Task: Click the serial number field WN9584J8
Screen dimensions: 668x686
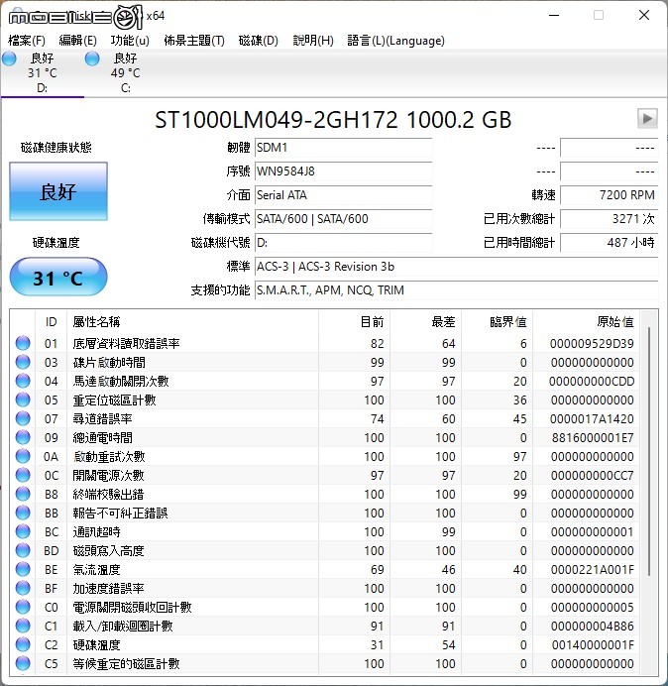Action: click(343, 171)
